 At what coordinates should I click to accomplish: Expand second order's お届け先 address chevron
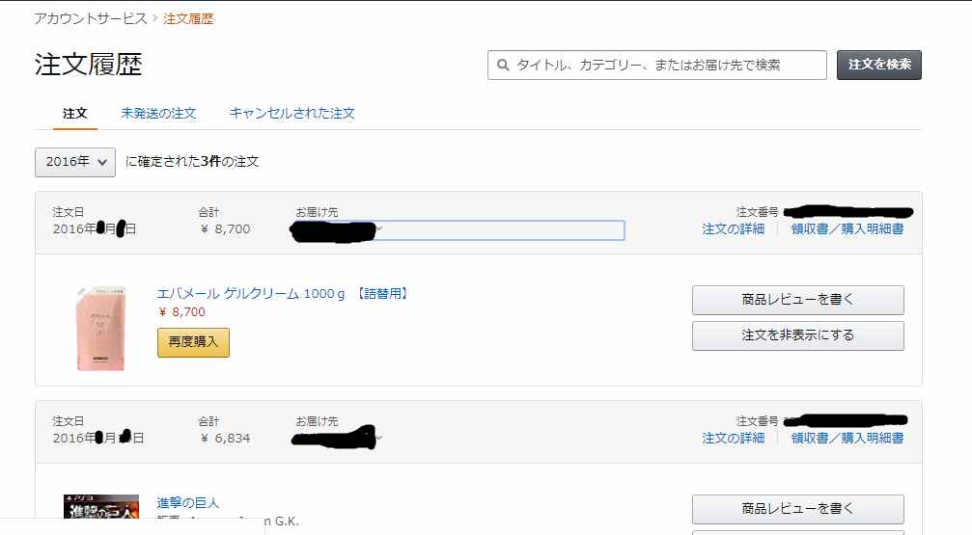(378, 438)
